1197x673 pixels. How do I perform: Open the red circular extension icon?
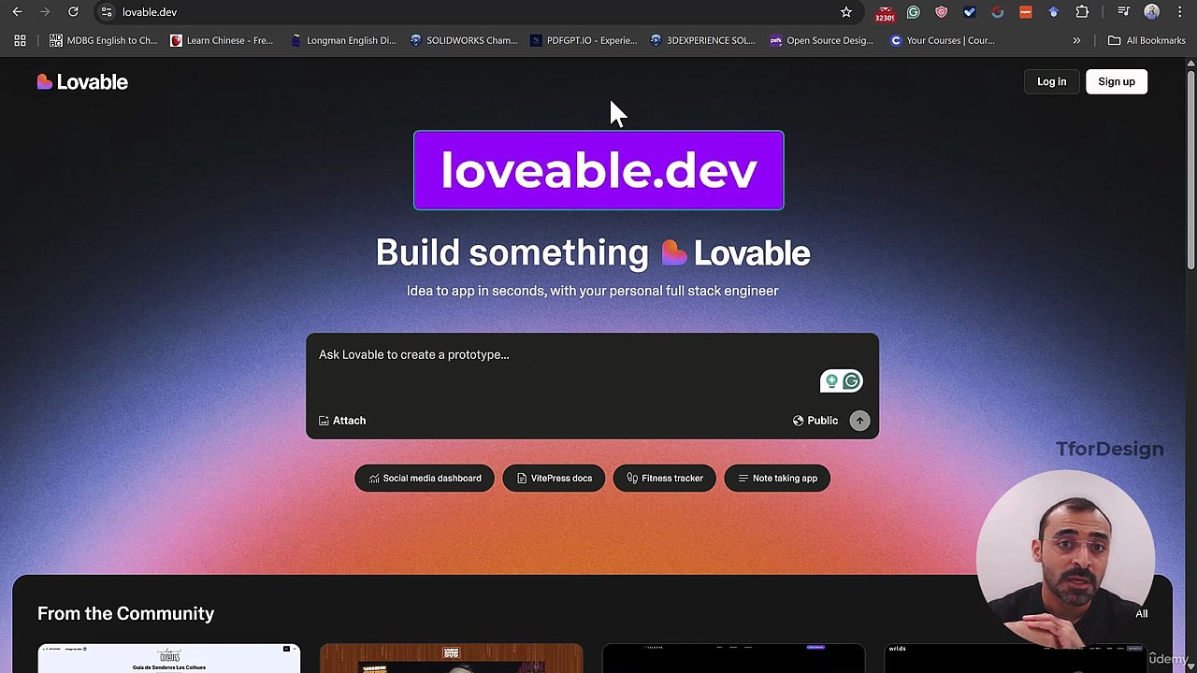click(998, 12)
